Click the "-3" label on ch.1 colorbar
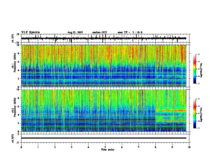The width and height of the screenshot is (213, 165). tap(198, 54)
